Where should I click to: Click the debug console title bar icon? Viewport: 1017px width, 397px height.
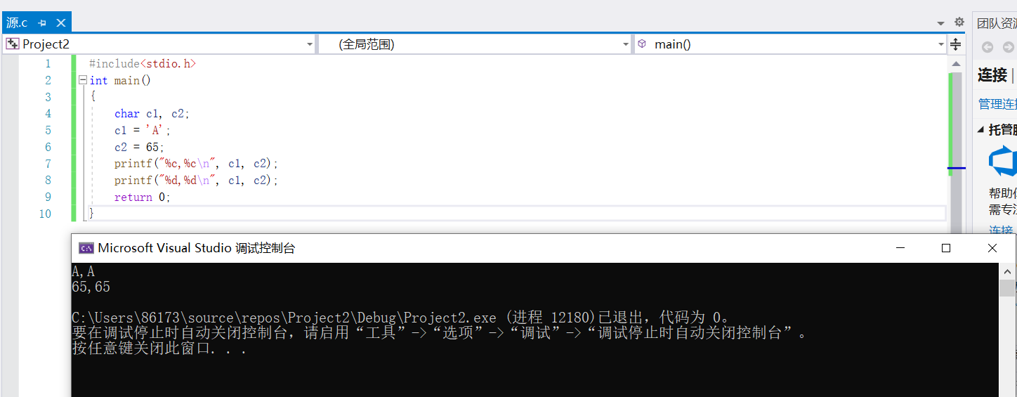(86, 248)
